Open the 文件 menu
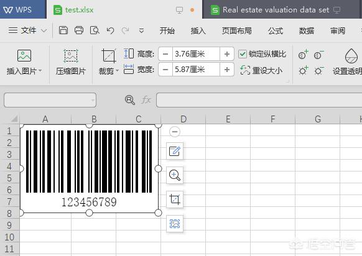Screen dimensions: 362x256 [22, 30]
